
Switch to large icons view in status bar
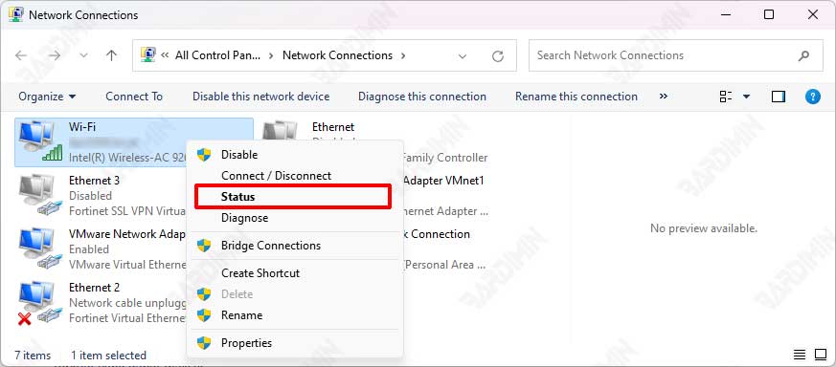tap(821, 355)
